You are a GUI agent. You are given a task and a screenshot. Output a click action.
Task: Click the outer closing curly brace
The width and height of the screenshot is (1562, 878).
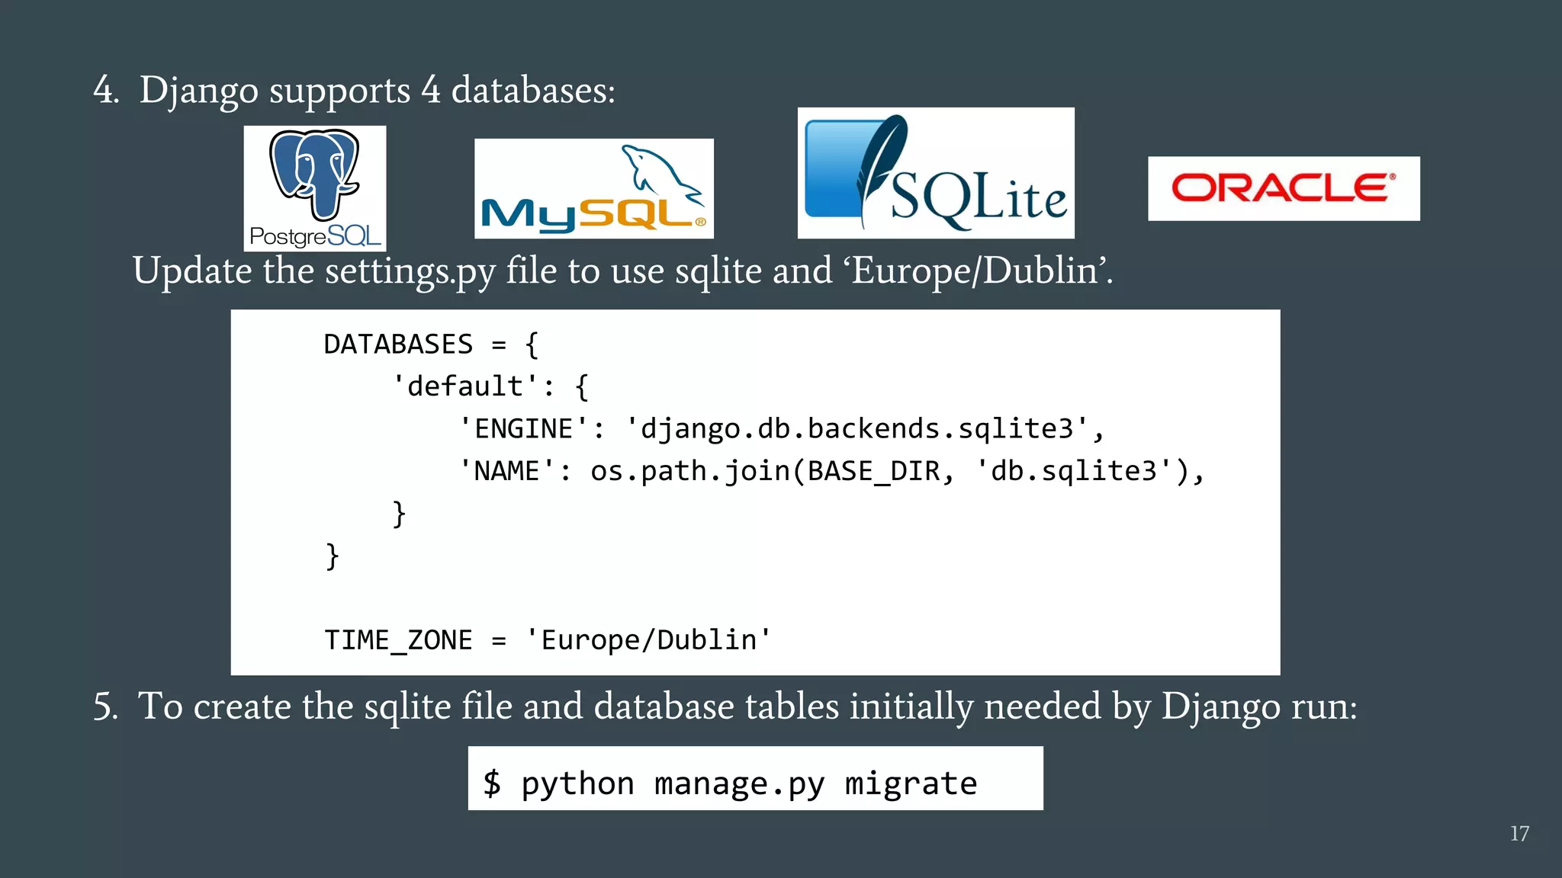[x=332, y=556]
